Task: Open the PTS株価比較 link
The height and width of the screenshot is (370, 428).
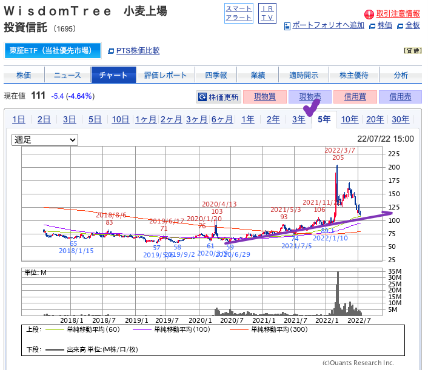Action: click(x=138, y=51)
